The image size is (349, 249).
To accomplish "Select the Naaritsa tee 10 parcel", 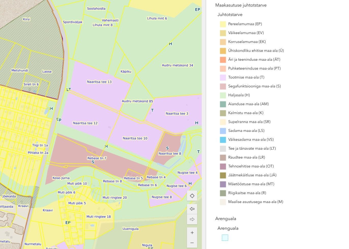I will [135, 138].
